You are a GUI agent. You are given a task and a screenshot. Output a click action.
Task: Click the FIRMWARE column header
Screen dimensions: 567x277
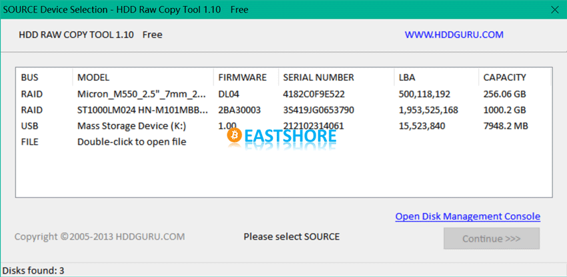[x=246, y=77]
